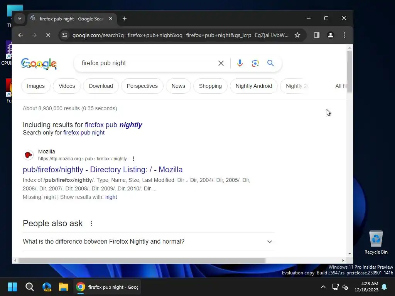
Task: Open network status tray icon
Action: (x=335, y=287)
